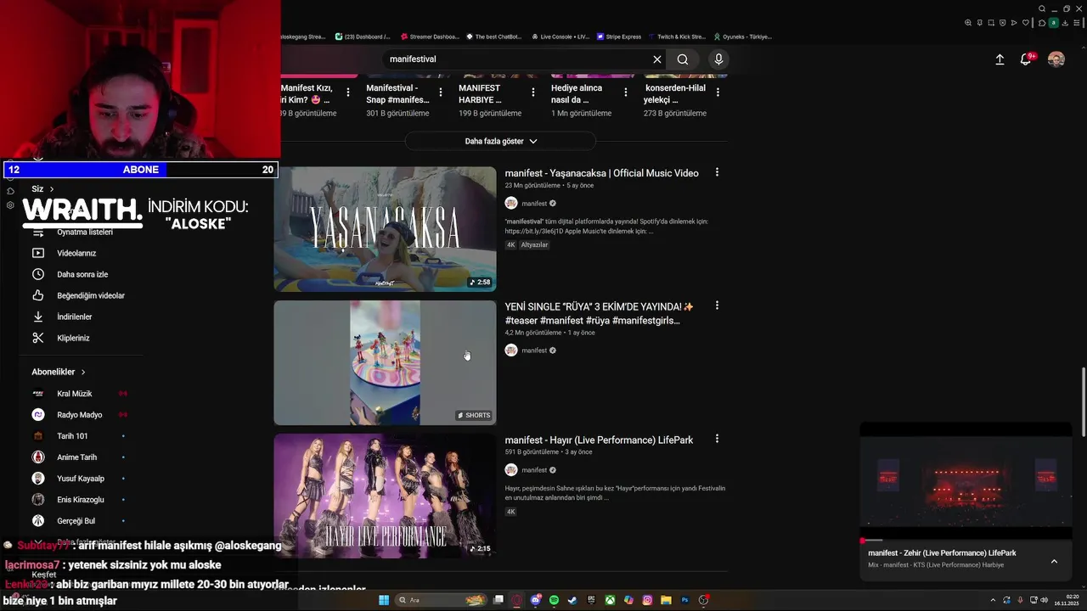Open options for konserden-Hilal short
This screenshot has height=611, width=1087.
718,92
